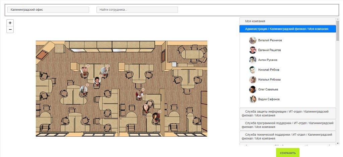Image resolution: width=343 pixels, height=157 pixels.
Task: Zoom in on the office map
Action: 10,23
